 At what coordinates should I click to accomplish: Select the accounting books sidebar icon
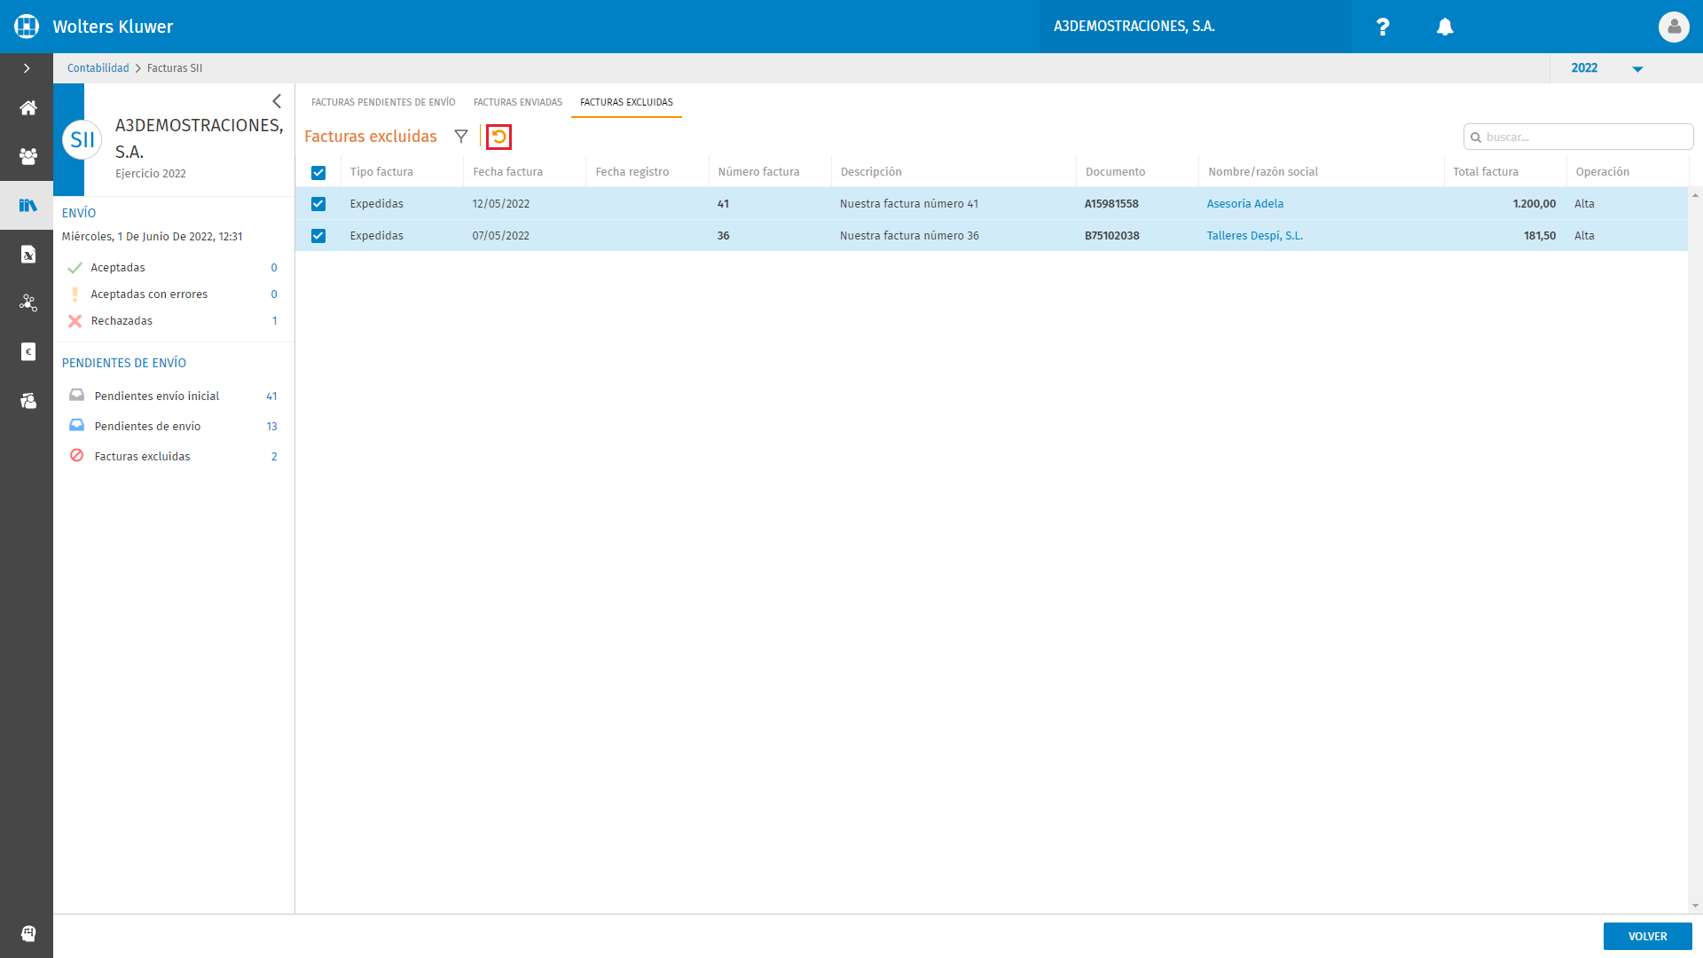pyautogui.click(x=28, y=206)
